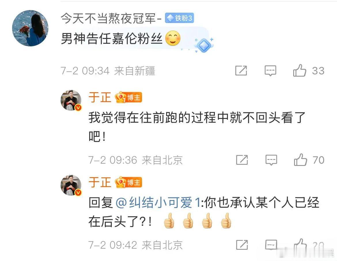Open username 今天不当熬夜冠军- profile
Image resolution: width=337 pixels, height=261 pixels.
(x=111, y=18)
